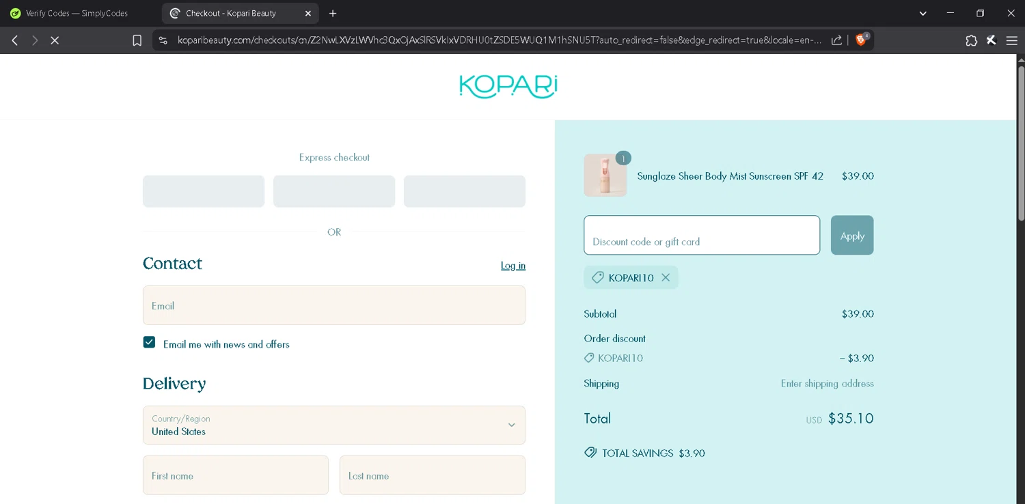The image size is (1025, 504).
Task: Click the Log in link
Action: [513, 266]
